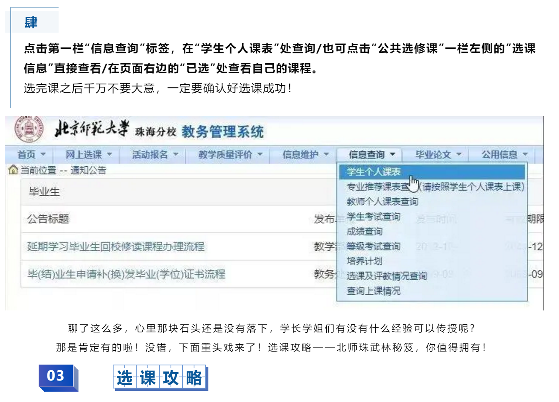Click the home icon beside 当前位置
The height and width of the screenshot is (402, 559).
click(13, 170)
